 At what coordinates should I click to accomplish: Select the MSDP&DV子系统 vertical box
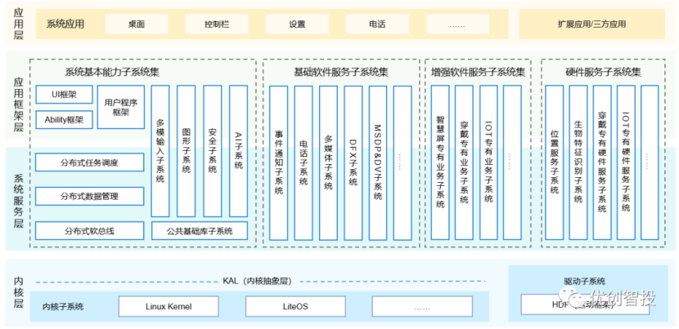[378, 163]
